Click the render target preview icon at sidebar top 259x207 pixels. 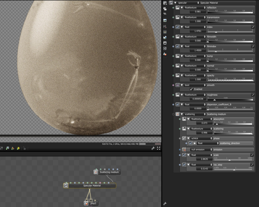[x=165, y=3]
